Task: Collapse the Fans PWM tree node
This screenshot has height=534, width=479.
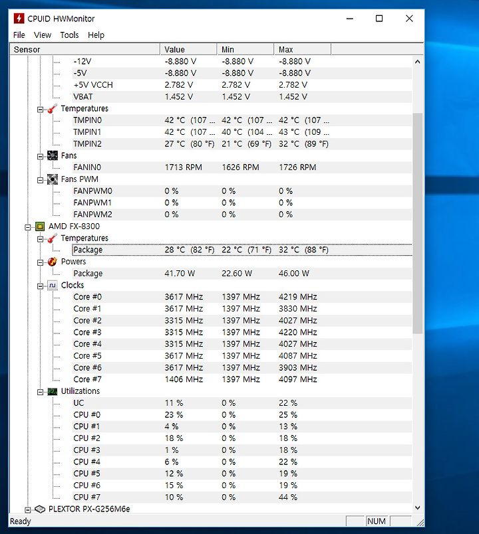Action: click(x=41, y=180)
